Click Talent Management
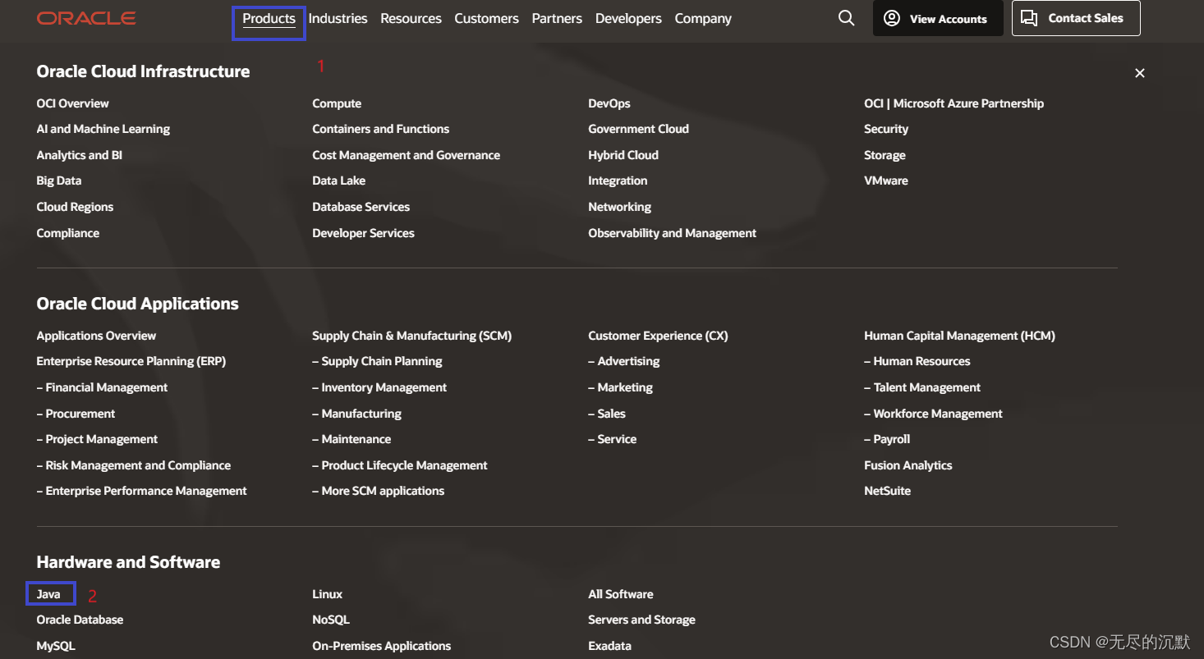Screen dimensions: 1204x659 tap(922, 387)
